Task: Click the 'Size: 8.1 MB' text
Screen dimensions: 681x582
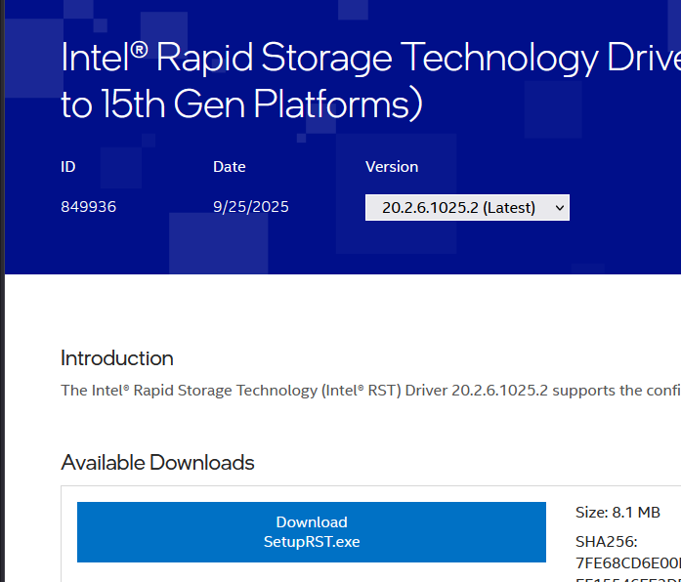Action: [617, 513]
